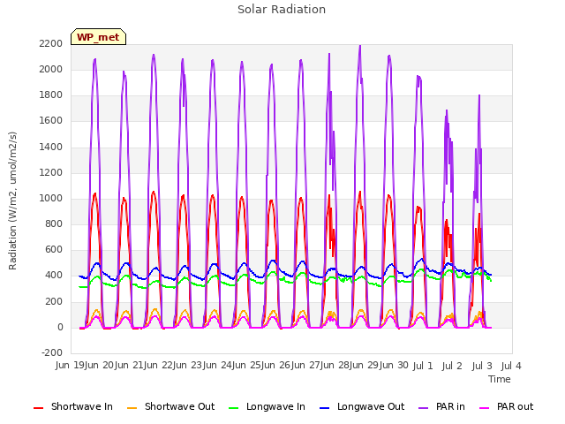The image size is (565, 424).
Task: Click the Jun 24 x-axis tick label
Action: click(x=218, y=366)
